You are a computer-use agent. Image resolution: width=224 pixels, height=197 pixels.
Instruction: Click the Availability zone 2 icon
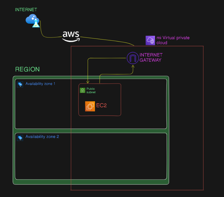tap(20, 138)
